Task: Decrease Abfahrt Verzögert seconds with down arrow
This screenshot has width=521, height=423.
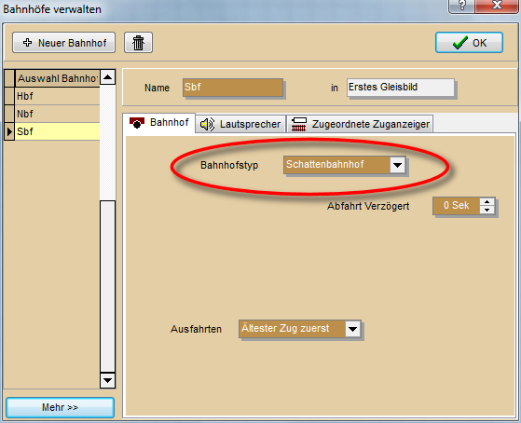Action: pos(487,210)
